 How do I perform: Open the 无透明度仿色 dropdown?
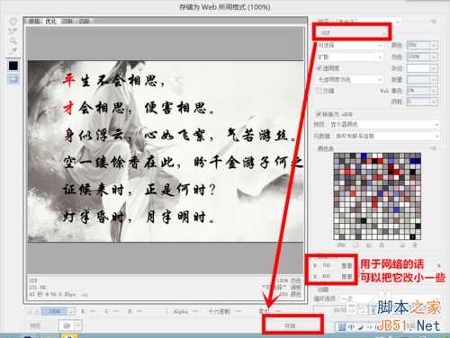pyautogui.click(x=350, y=79)
